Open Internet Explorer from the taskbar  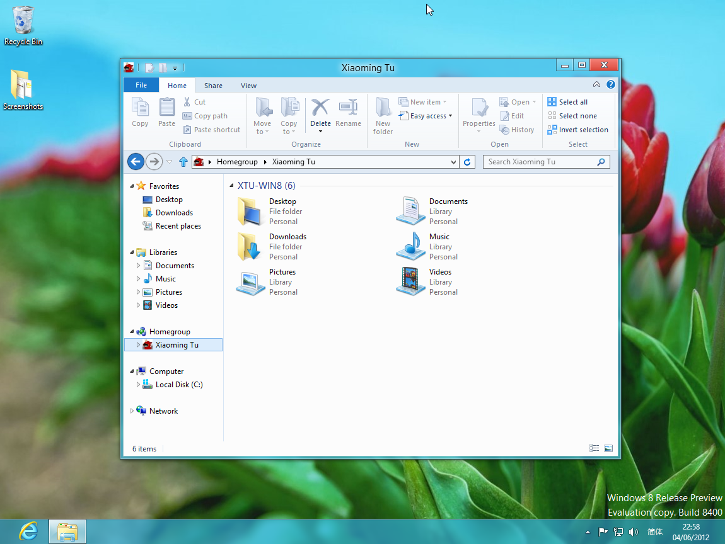[28, 531]
